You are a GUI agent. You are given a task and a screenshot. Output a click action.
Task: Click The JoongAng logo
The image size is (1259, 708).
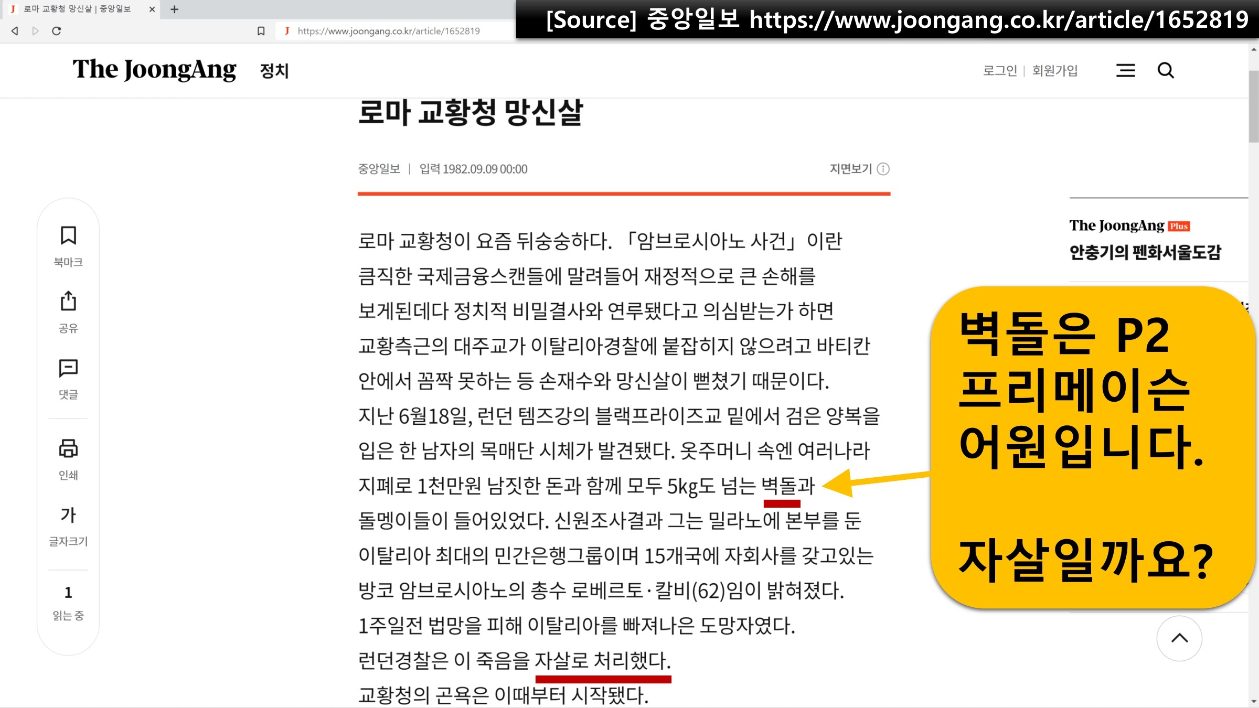[154, 70]
